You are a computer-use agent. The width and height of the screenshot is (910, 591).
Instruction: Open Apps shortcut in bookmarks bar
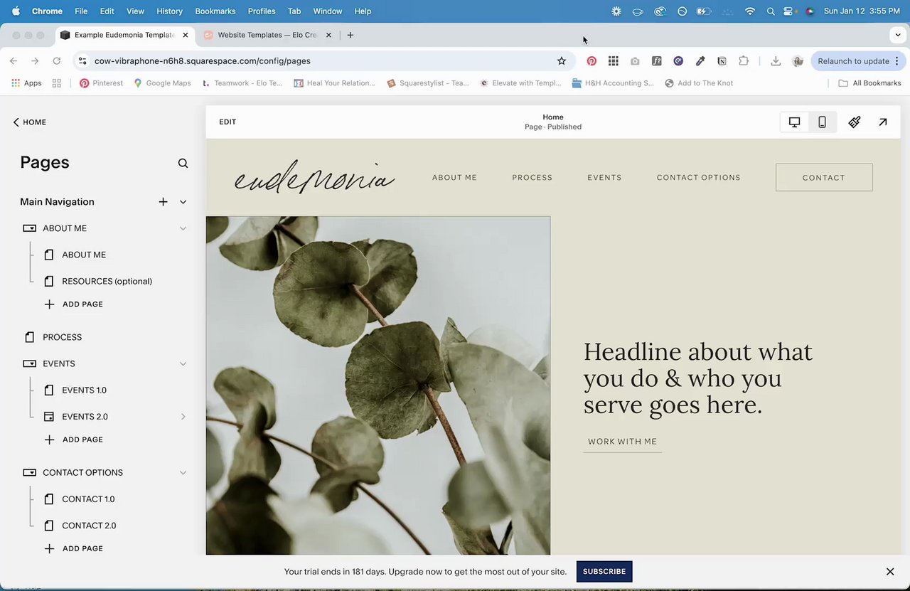tap(27, 83)
